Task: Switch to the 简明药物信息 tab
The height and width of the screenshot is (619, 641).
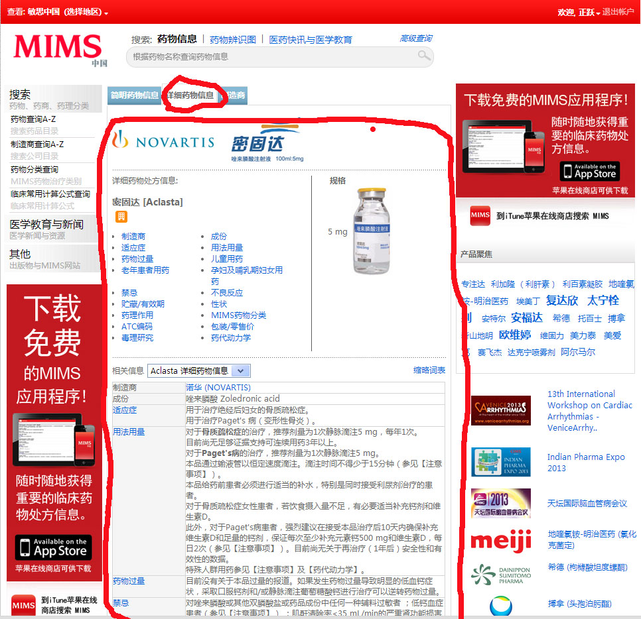Action: pyautogui.click(x=135, y=95)
